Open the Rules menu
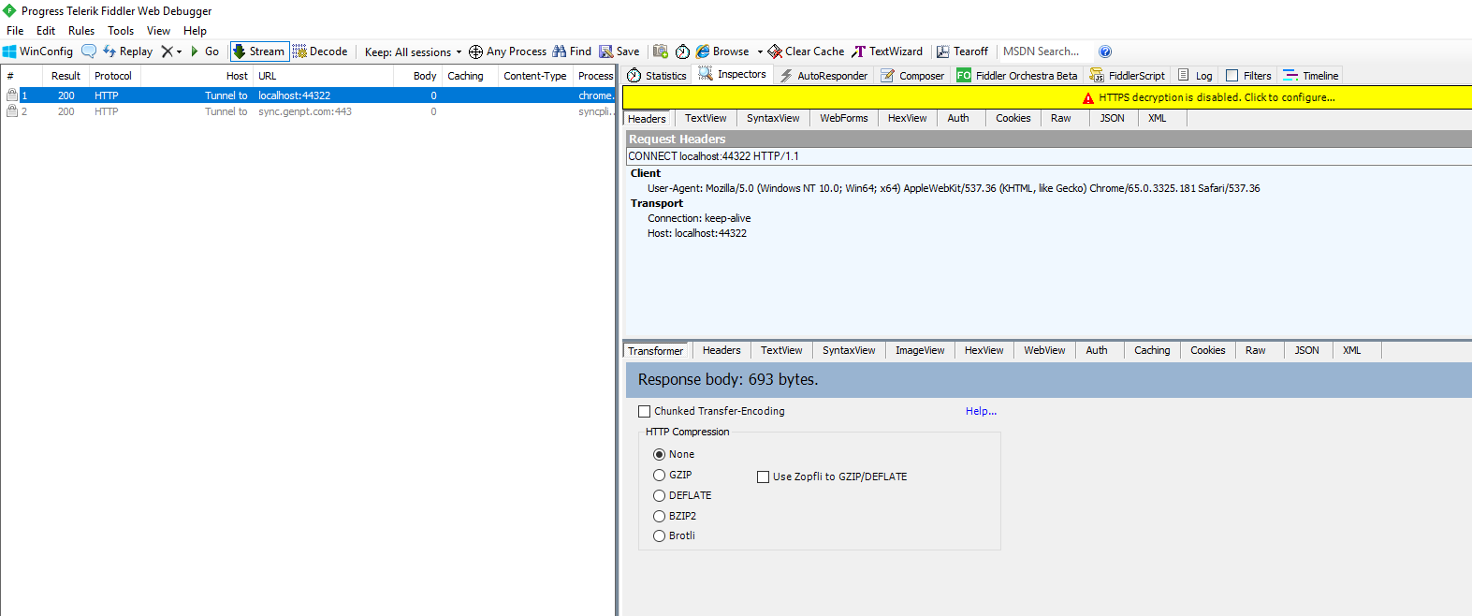The image size is (1472, 616). click(x=80, y=31)
